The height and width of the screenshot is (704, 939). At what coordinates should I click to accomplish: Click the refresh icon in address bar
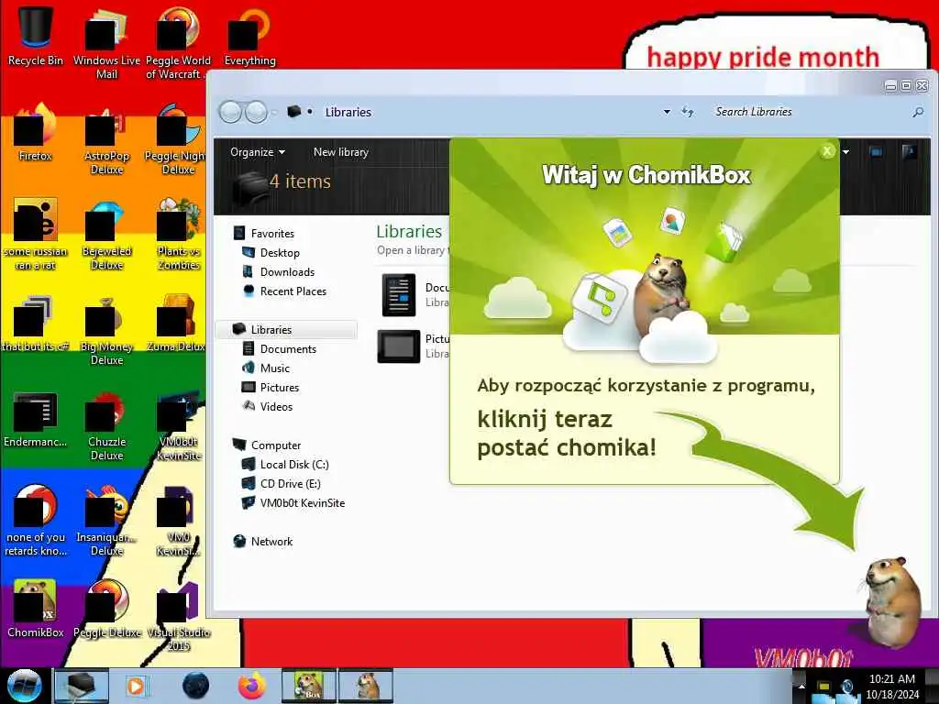pos(688,112)
